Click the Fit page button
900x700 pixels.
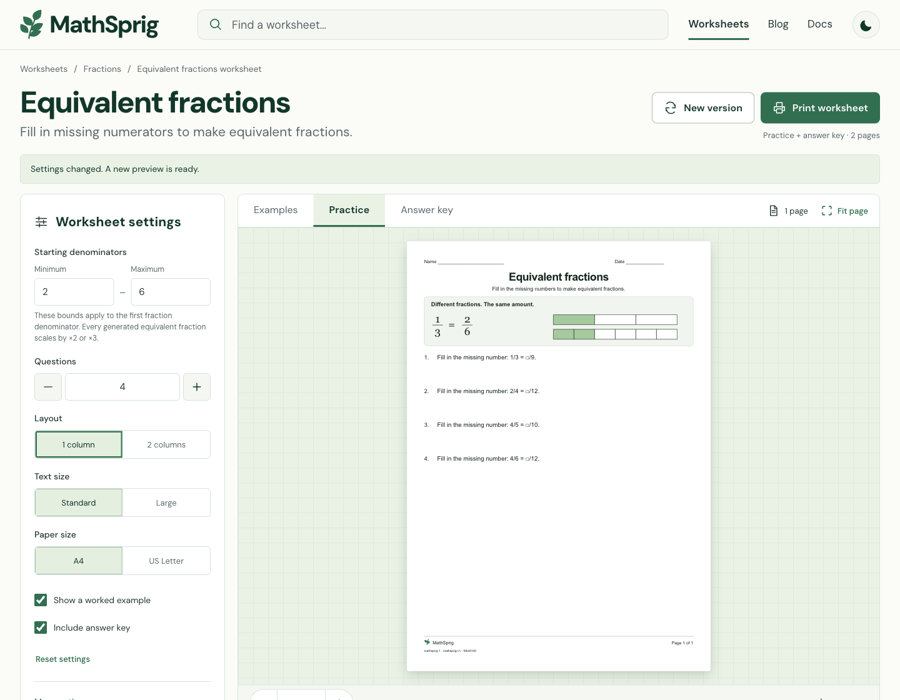(845, 211)
